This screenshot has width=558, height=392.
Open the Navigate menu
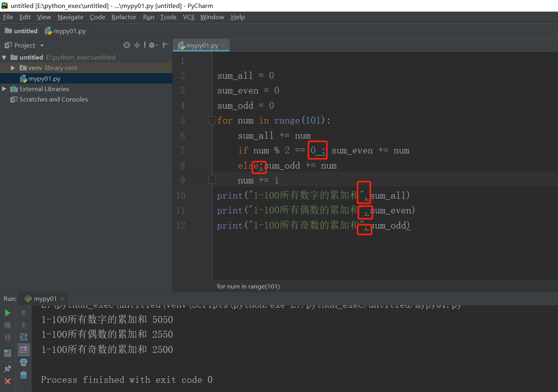coord(70,17)
